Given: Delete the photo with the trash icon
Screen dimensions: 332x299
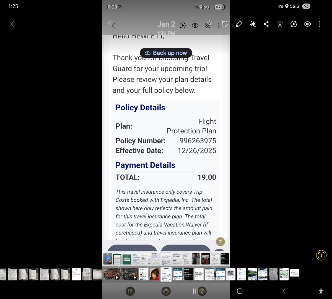Looking at the screenshot, I should [x=280, y=24].
